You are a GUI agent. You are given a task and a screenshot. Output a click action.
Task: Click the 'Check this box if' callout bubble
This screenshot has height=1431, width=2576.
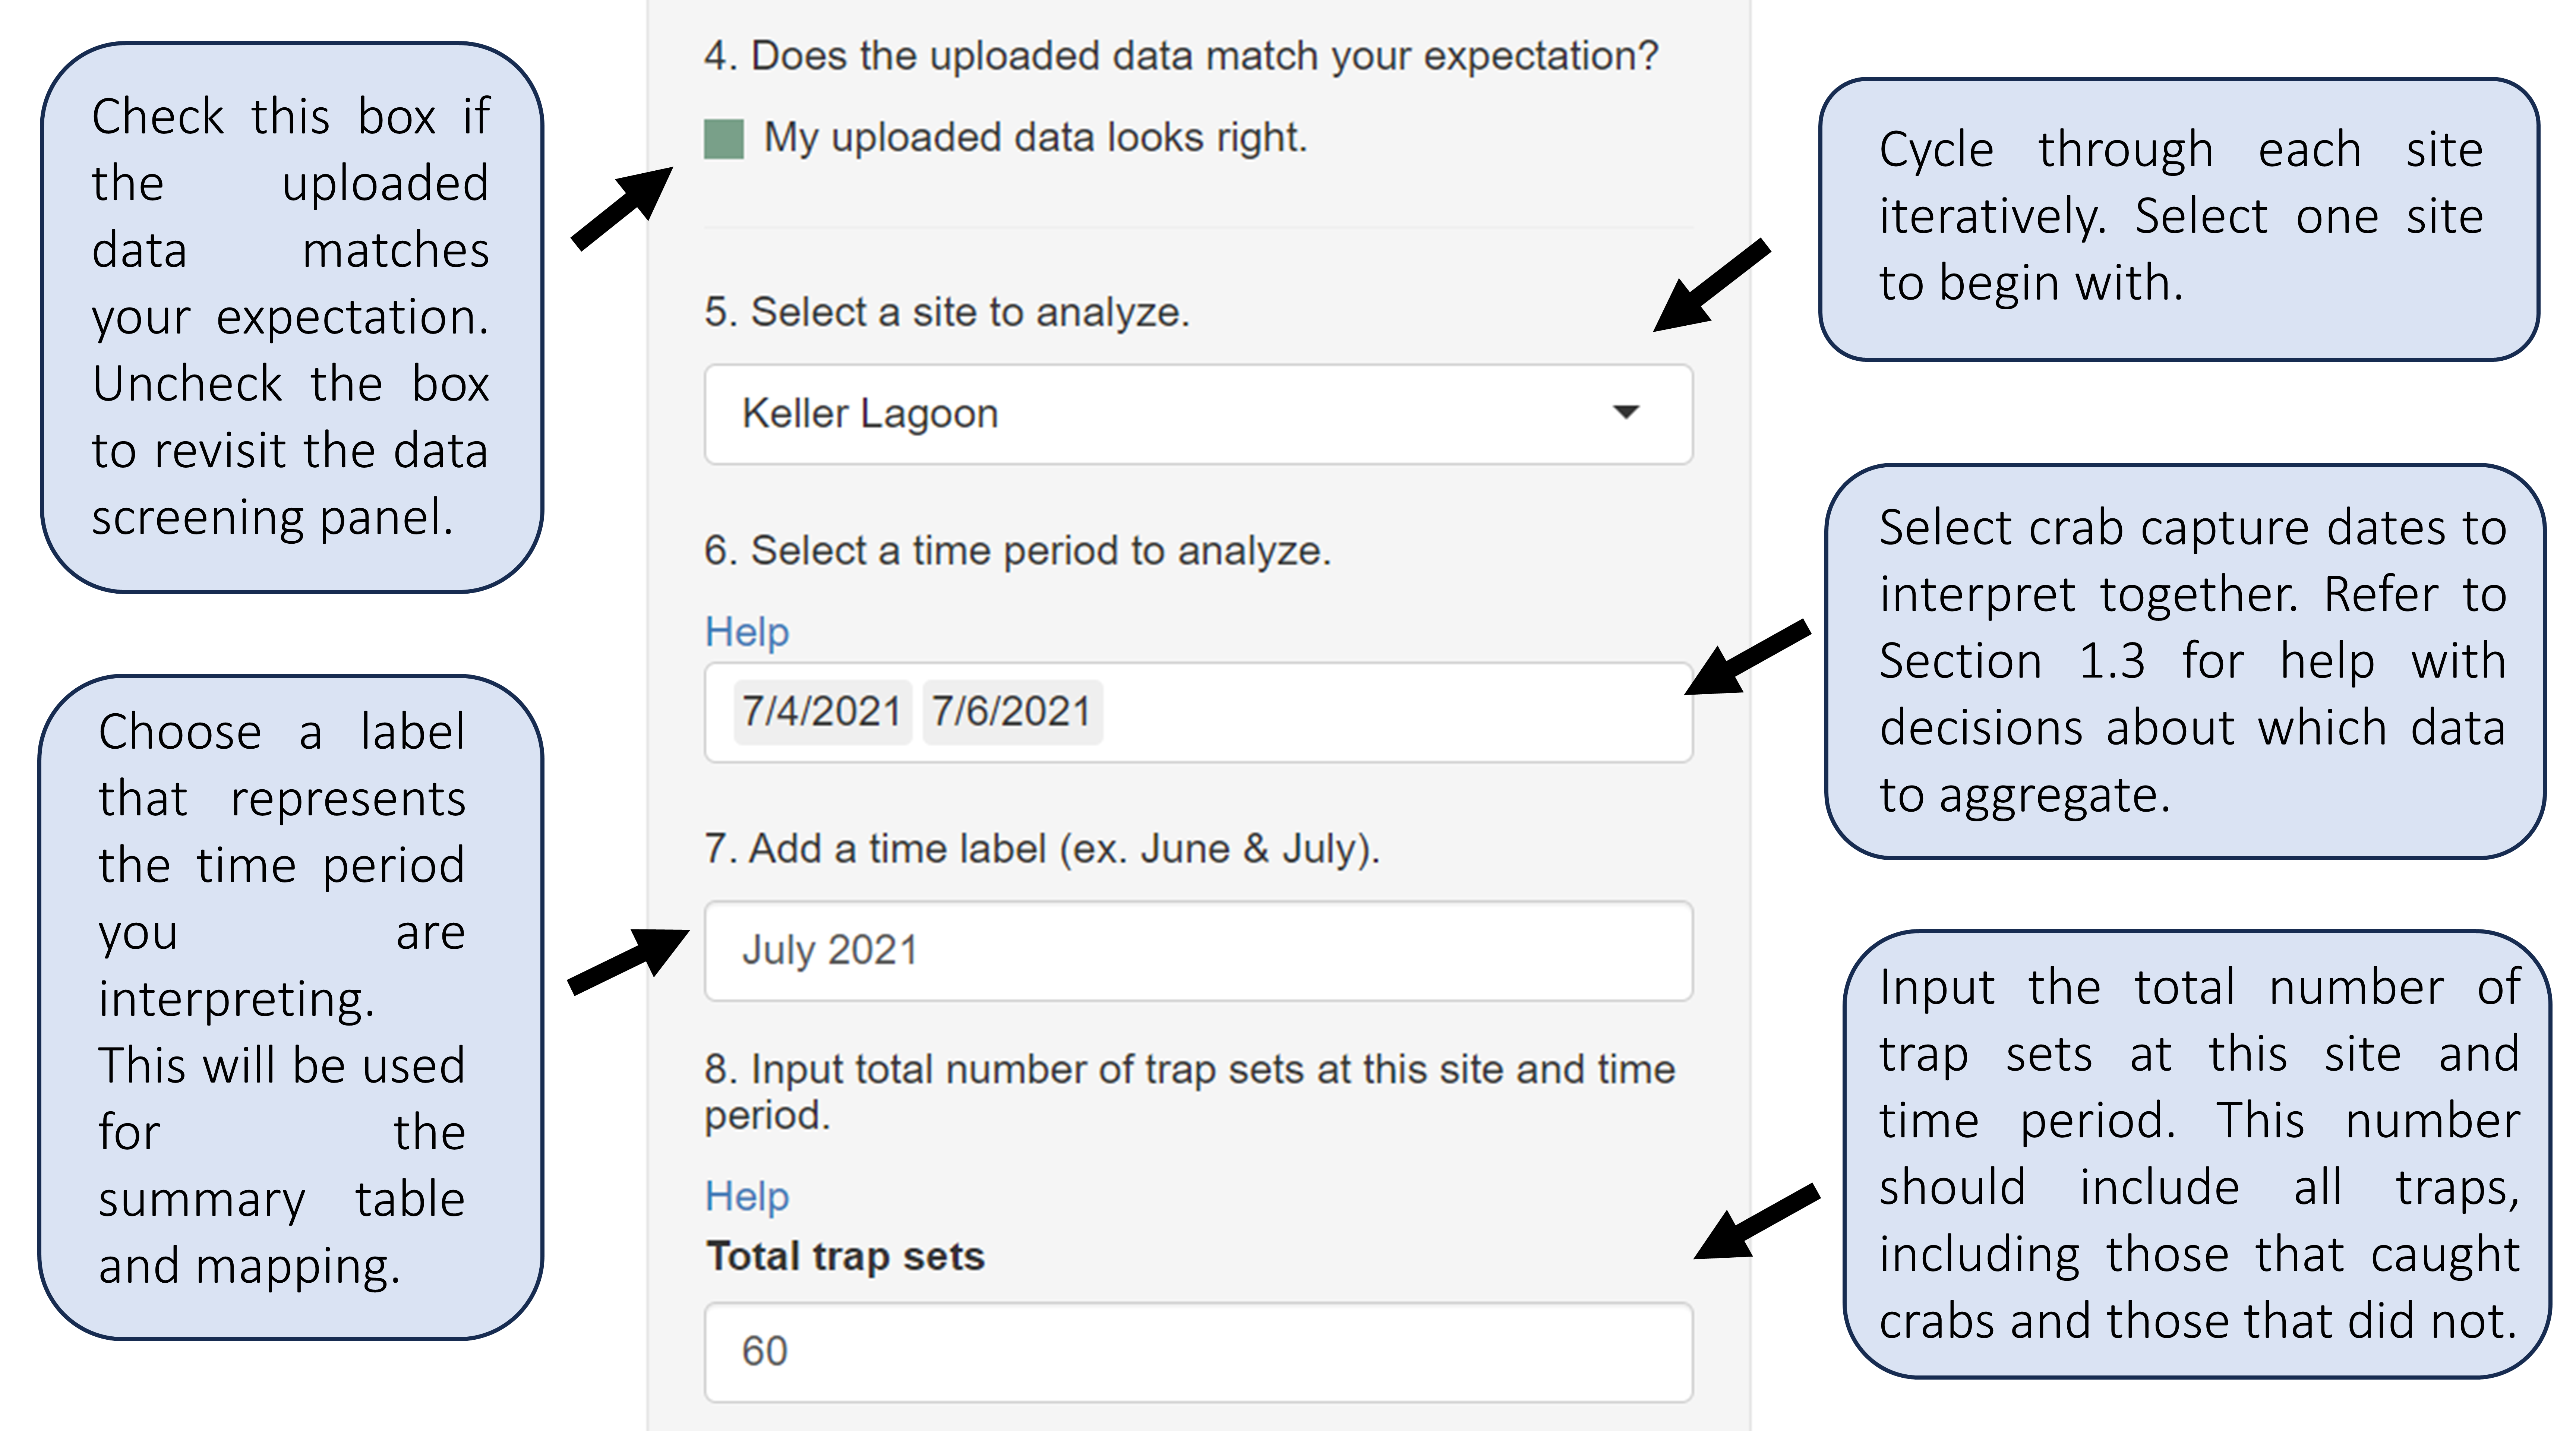click(x=291, y=317)
